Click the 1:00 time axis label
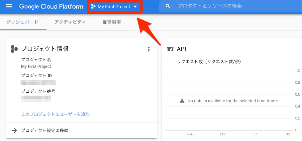Screen dimensions: 302x141 [x=223, y=134]
